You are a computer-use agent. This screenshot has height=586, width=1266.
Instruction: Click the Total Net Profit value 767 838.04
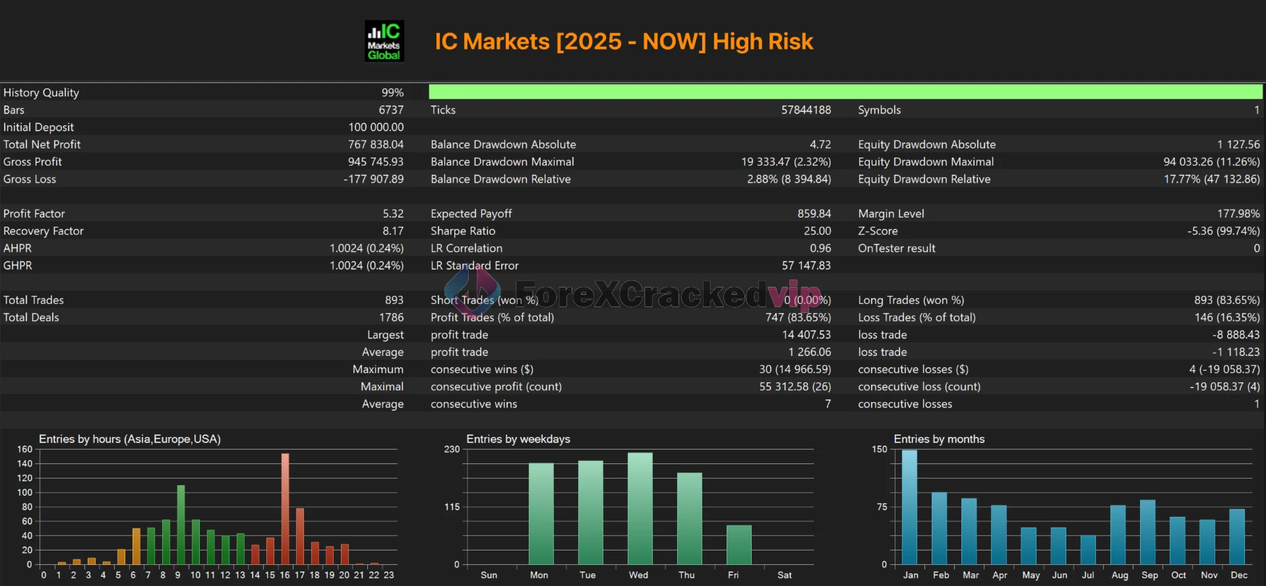[x=375, y=144]
